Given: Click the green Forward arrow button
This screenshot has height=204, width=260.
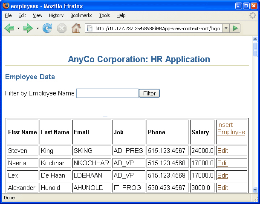Looking at the screenshot, I should tap(28, 29).
